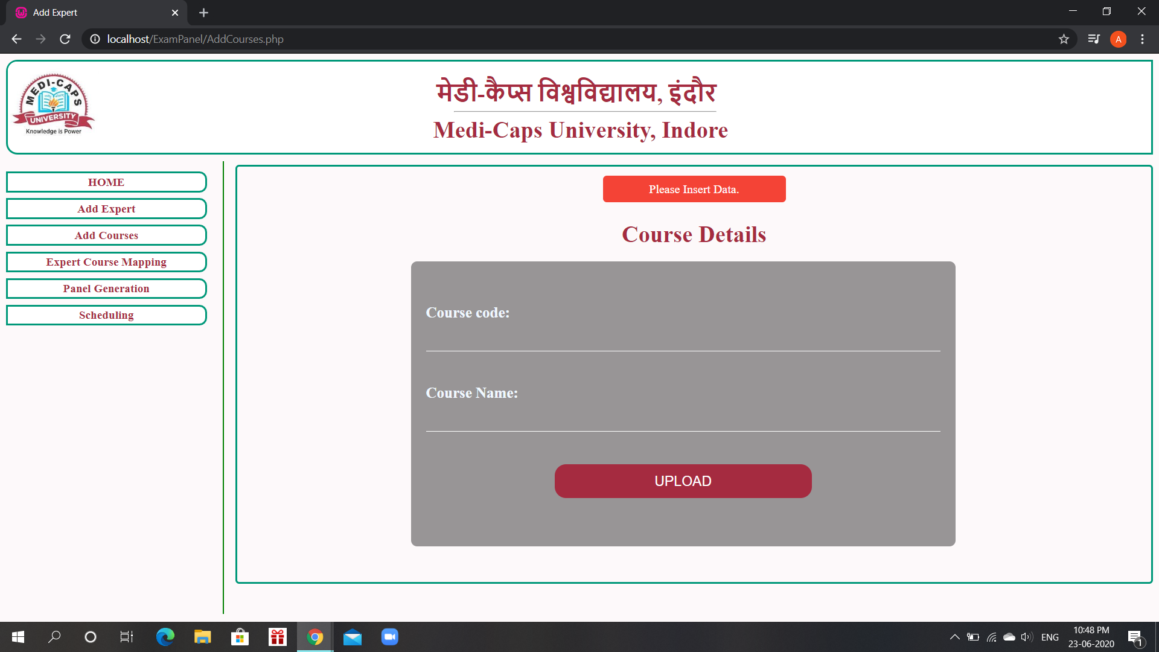Open the HOME menu item
1159x652 pixels.
pyautogui.click(x=106, y=182)
